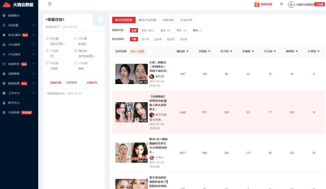
Task: Open video titled 小美○韩剧女二财阀恶女
Action: (x=159, y=67)
